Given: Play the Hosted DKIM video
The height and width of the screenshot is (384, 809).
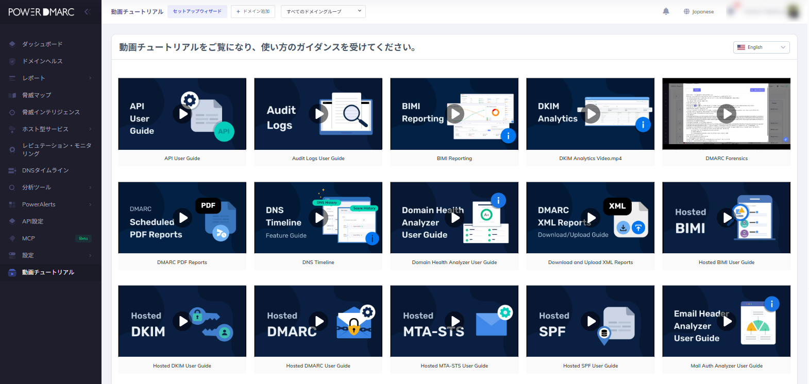Looking at the screenshot, I should pyautogui.click(x=182, y=321).
